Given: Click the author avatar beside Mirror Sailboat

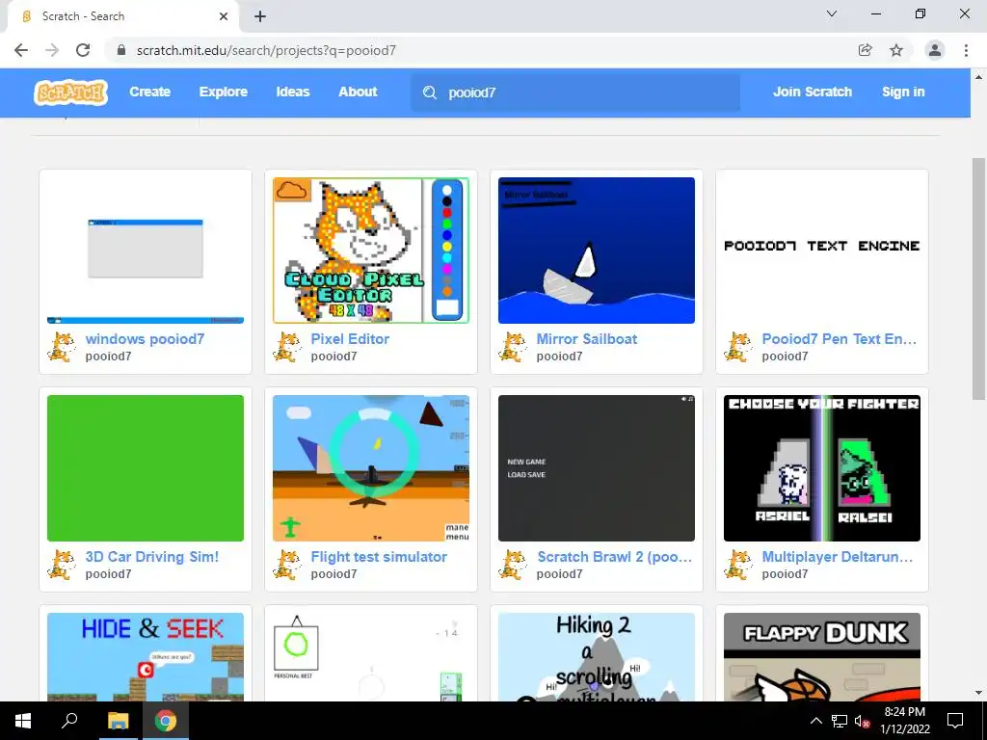Looking at the screenshot, I should [513, 347].
